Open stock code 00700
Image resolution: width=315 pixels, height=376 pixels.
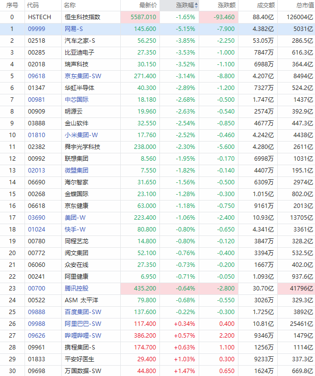37,288
